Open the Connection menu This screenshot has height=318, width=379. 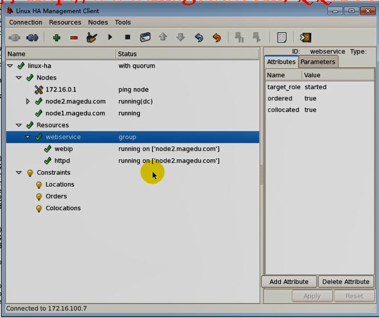(x=26, y=22)
